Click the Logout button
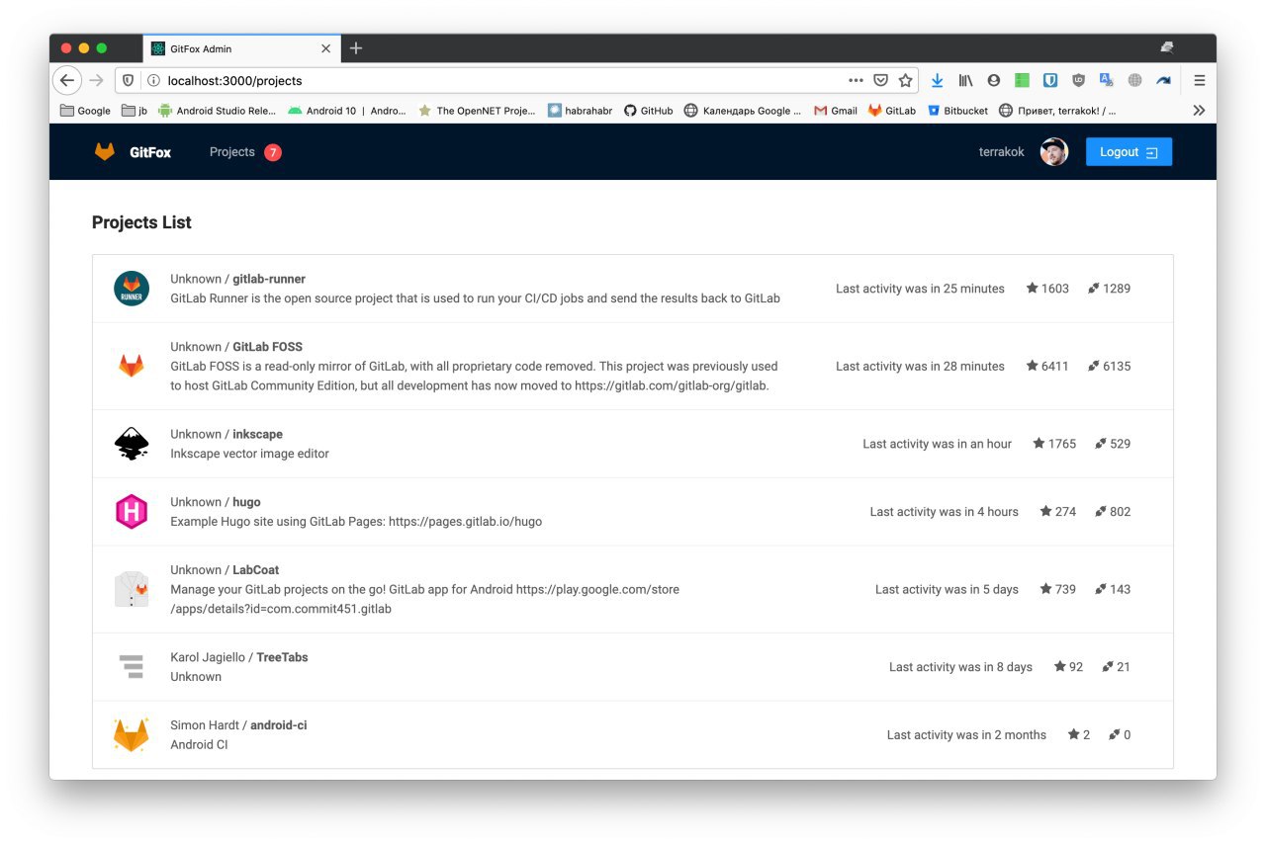The image size is (1266, 845). (1129, 152)
